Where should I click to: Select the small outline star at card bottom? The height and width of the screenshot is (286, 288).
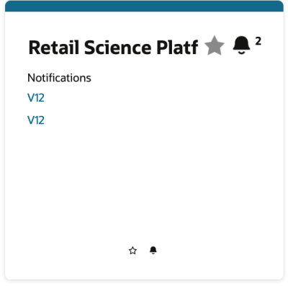tap(132, 251)
